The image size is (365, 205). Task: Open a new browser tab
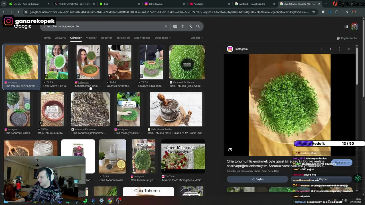[326, 4]
